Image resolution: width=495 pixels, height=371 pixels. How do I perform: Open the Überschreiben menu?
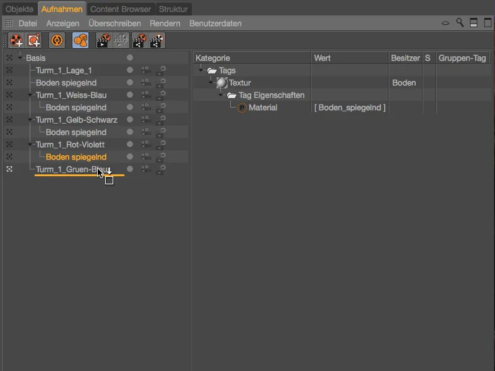[x=114, y=23]
